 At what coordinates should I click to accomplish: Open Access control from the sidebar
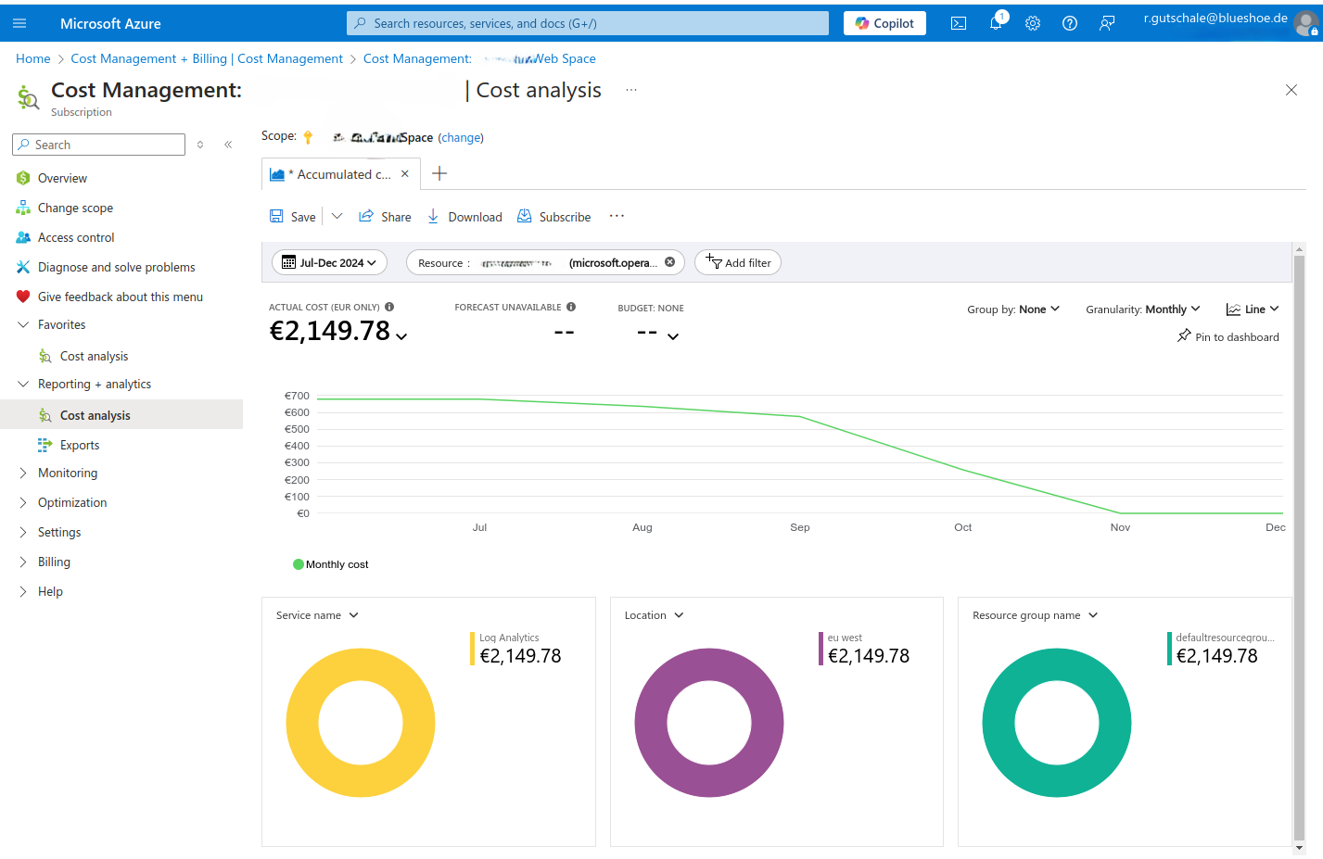(x=74, y=237)
